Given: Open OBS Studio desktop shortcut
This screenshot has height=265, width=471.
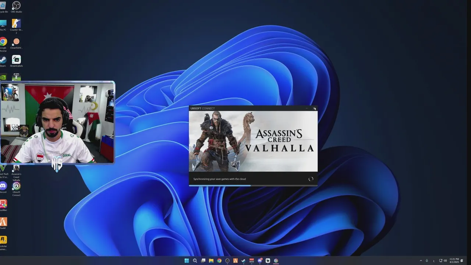Looking at the screenshot, I should [16, 7].
